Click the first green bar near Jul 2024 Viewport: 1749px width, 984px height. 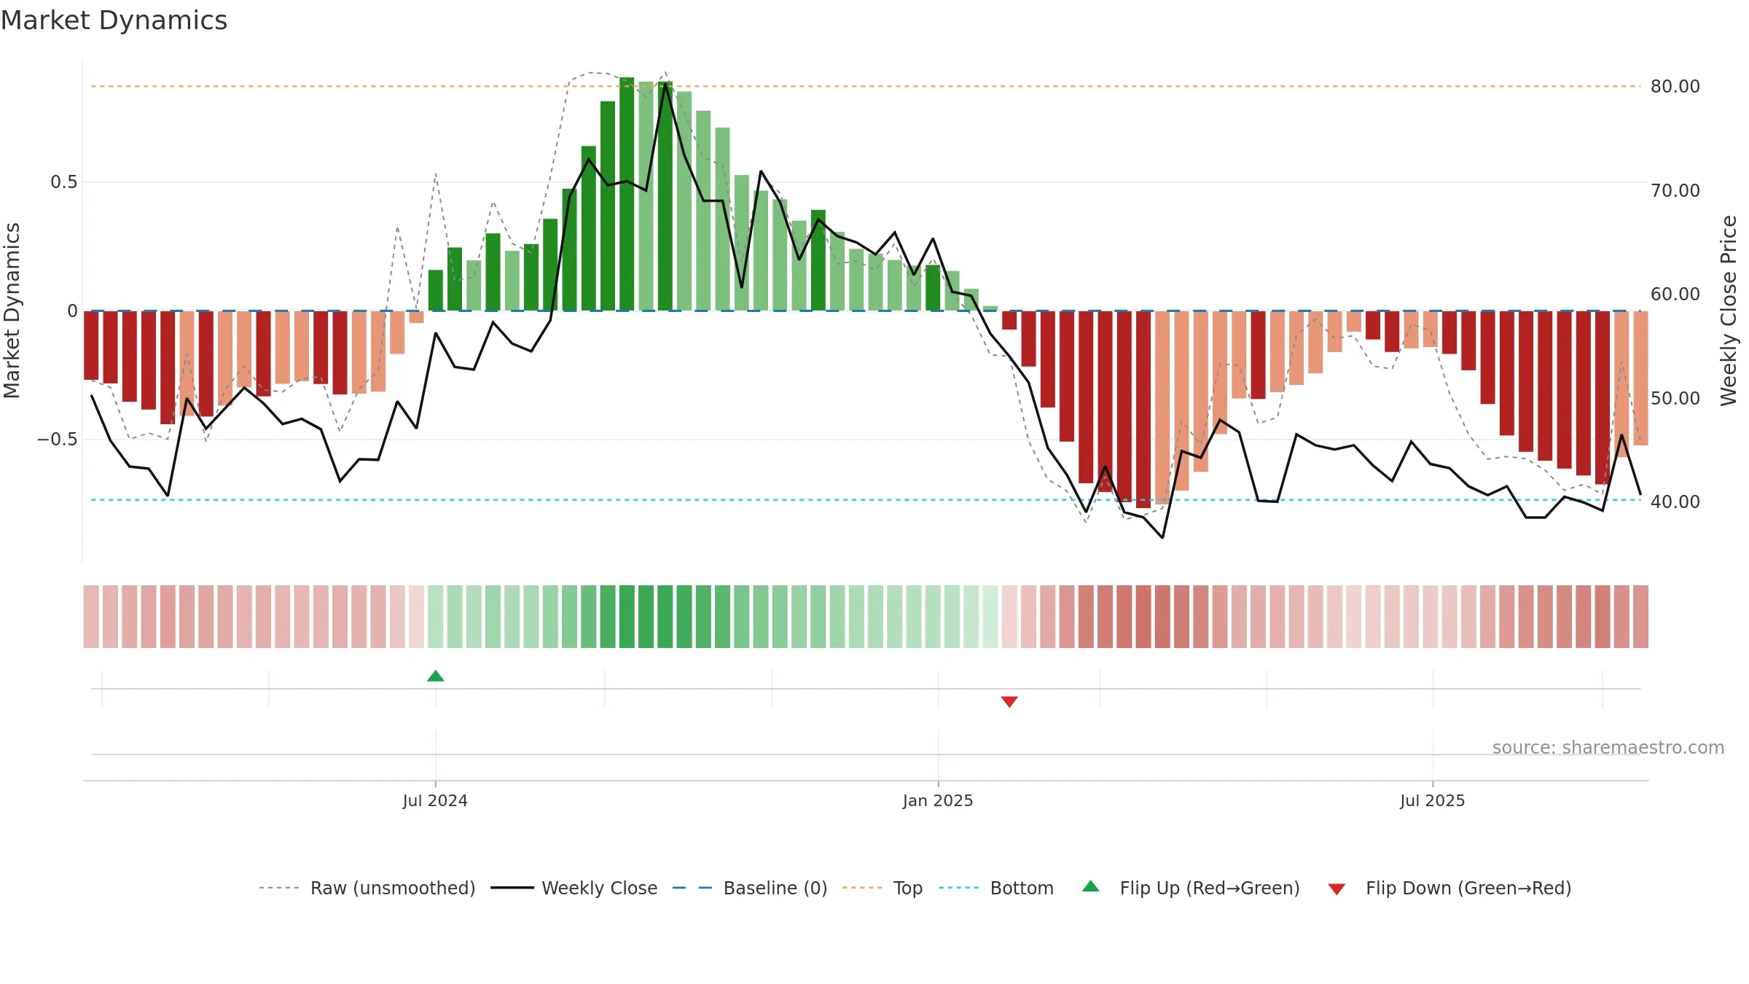[436, 290]
